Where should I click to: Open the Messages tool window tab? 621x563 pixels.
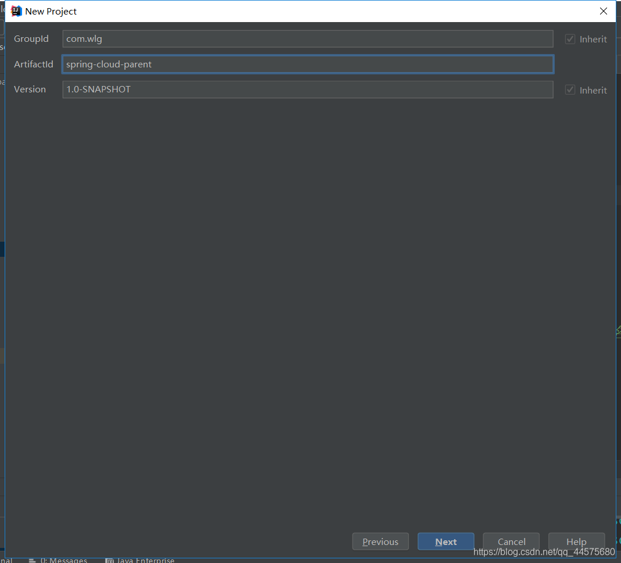(x=58, y=560)
